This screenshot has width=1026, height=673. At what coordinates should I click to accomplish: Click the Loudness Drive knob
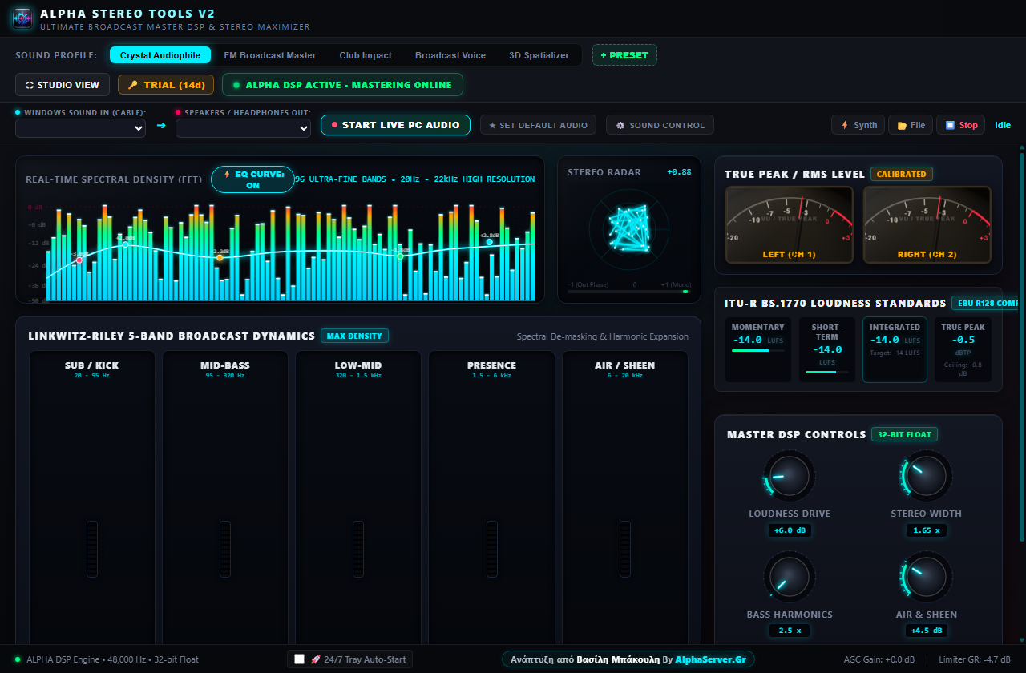click(790, 476)
